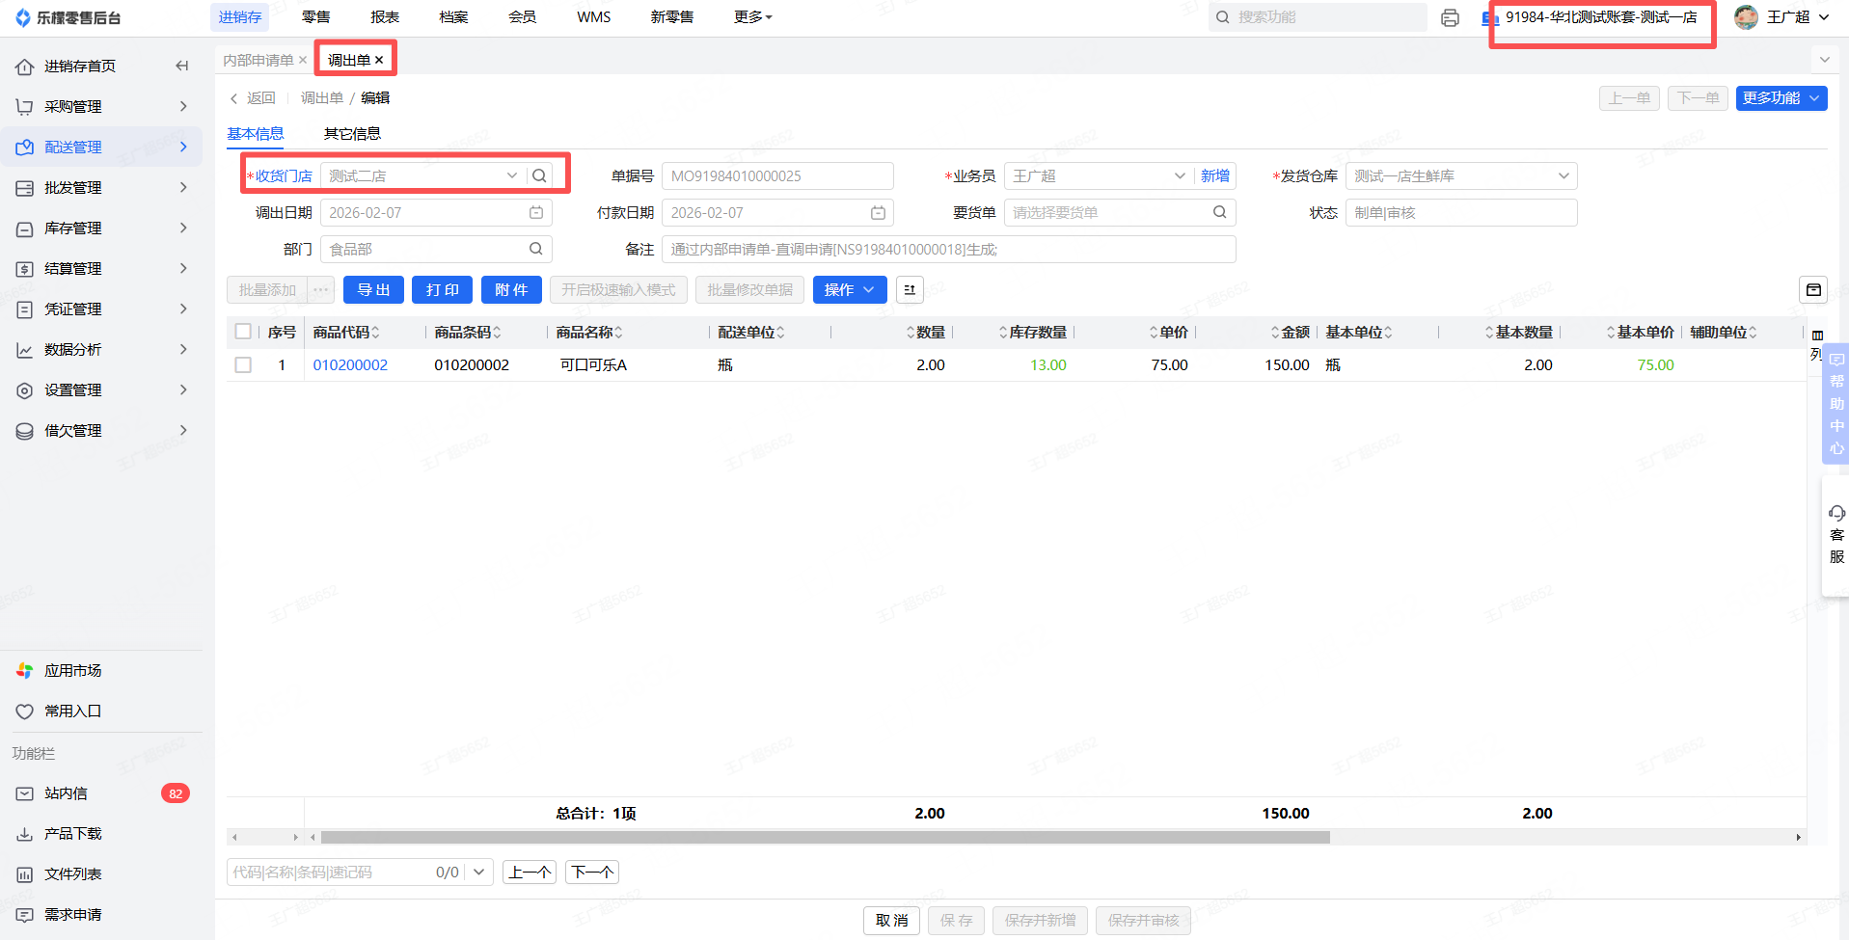Click the 下一个 button
Viewport: 1849px width, 940px height.
pyautogui.click(x=592, y=873)
